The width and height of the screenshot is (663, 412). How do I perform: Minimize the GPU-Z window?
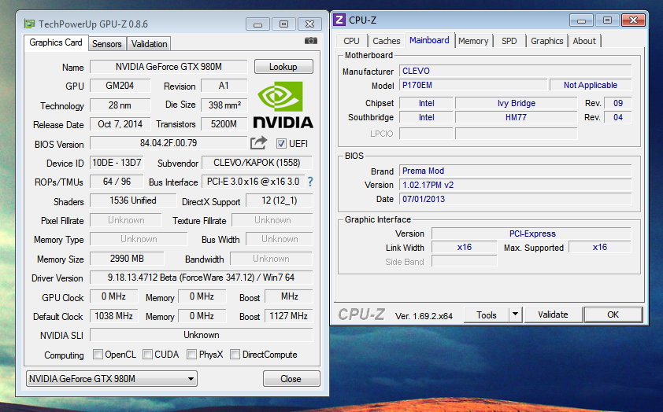(257, 24)
